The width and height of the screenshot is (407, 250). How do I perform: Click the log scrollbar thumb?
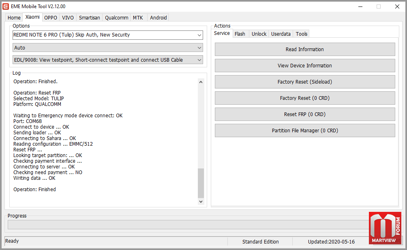pyautogui.click(x=201, y=183)
